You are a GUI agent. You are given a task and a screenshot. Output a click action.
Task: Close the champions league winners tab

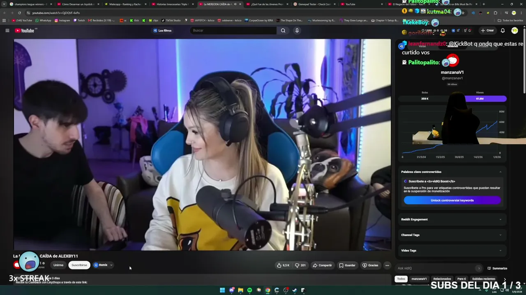point(51,4)
